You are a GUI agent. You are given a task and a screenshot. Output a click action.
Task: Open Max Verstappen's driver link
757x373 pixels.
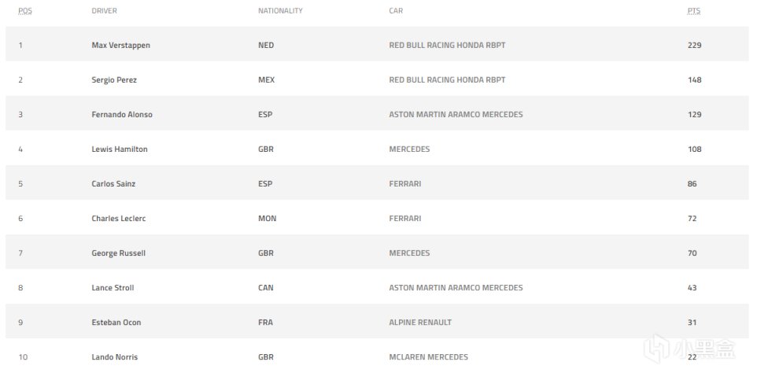pyautogui.click(x=120, y=45)
